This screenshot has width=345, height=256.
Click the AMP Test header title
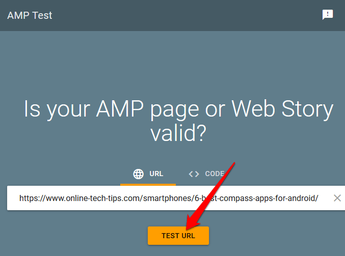pyautogui.click(x=30, y=15)
